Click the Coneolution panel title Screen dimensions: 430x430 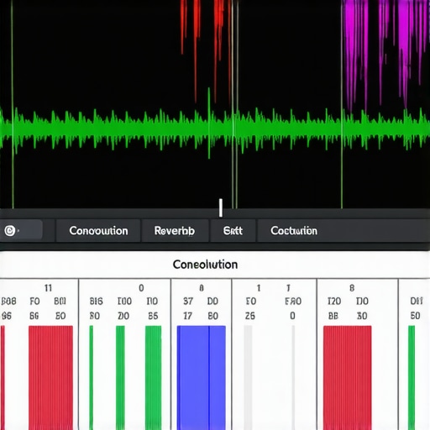point(205,265)
